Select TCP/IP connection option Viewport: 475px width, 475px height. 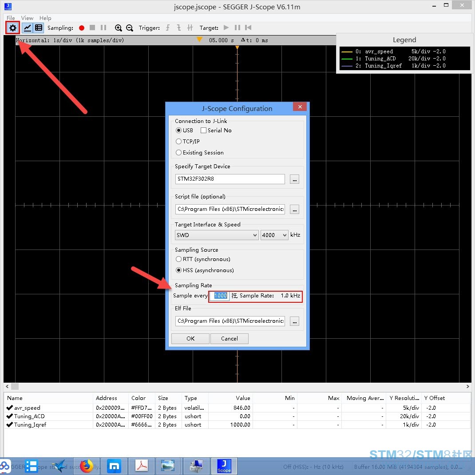[179, 142]
